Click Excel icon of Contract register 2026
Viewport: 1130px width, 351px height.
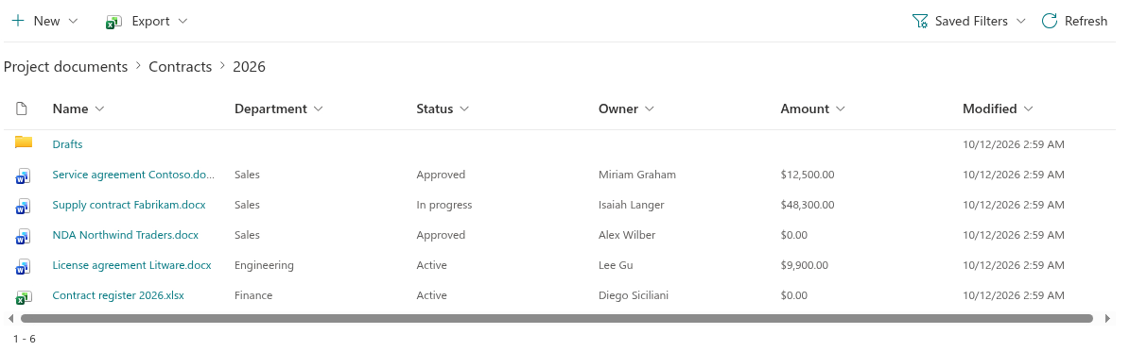point(24,296)
